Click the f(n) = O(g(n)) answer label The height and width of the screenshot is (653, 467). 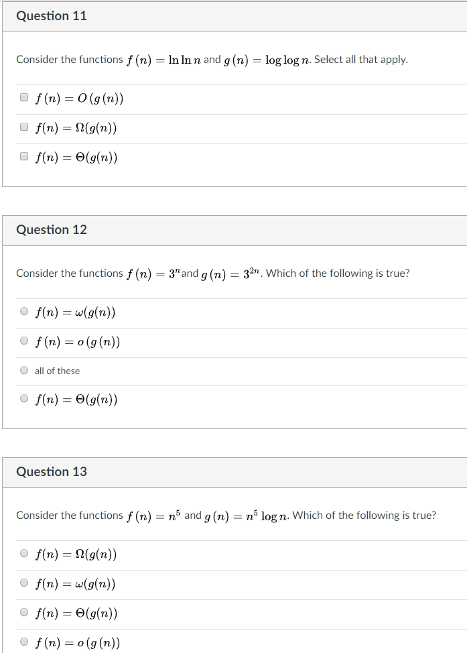coord(78,98)
